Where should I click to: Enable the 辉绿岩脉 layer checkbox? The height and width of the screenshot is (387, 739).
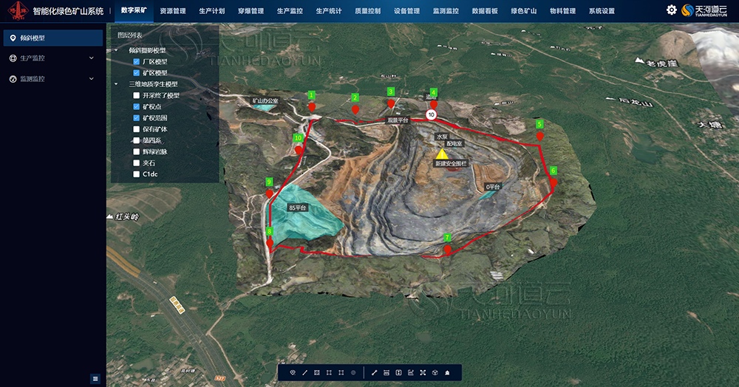point(136,151)
